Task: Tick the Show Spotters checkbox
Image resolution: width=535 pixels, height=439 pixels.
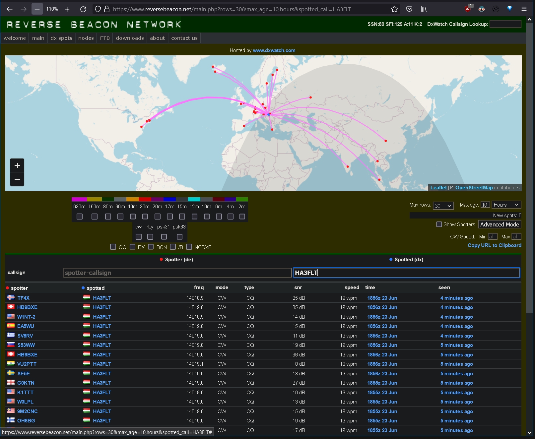Action: pyautogui.click(x=439, y=224)
